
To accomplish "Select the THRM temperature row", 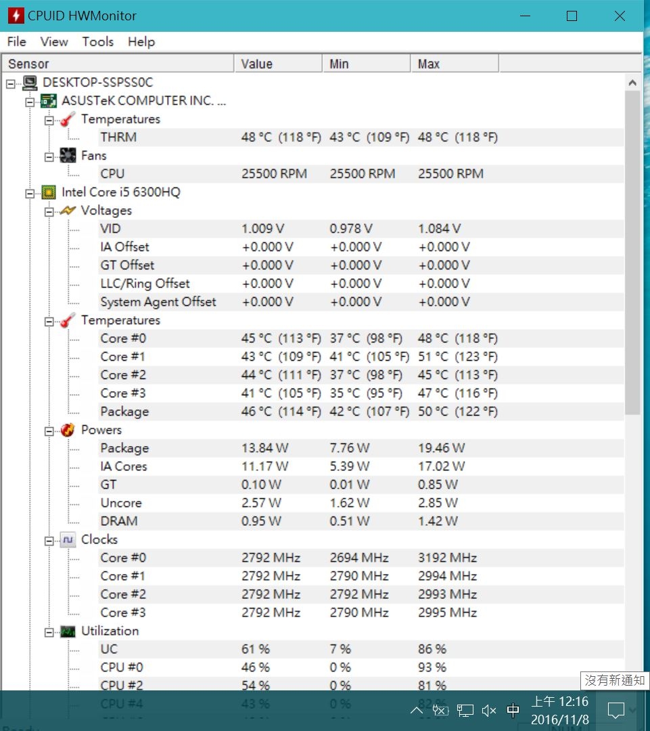I will (361, 137).
